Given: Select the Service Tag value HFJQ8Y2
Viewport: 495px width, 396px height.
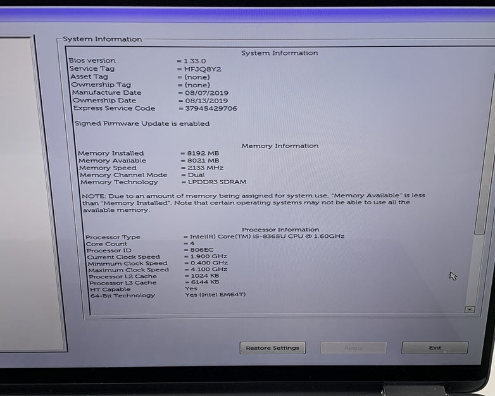Looking at the screenshot, I should pyautogui.click(x=203, y=69).
